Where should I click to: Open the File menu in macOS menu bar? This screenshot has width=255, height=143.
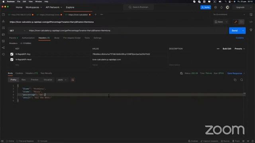pos(19,2)
